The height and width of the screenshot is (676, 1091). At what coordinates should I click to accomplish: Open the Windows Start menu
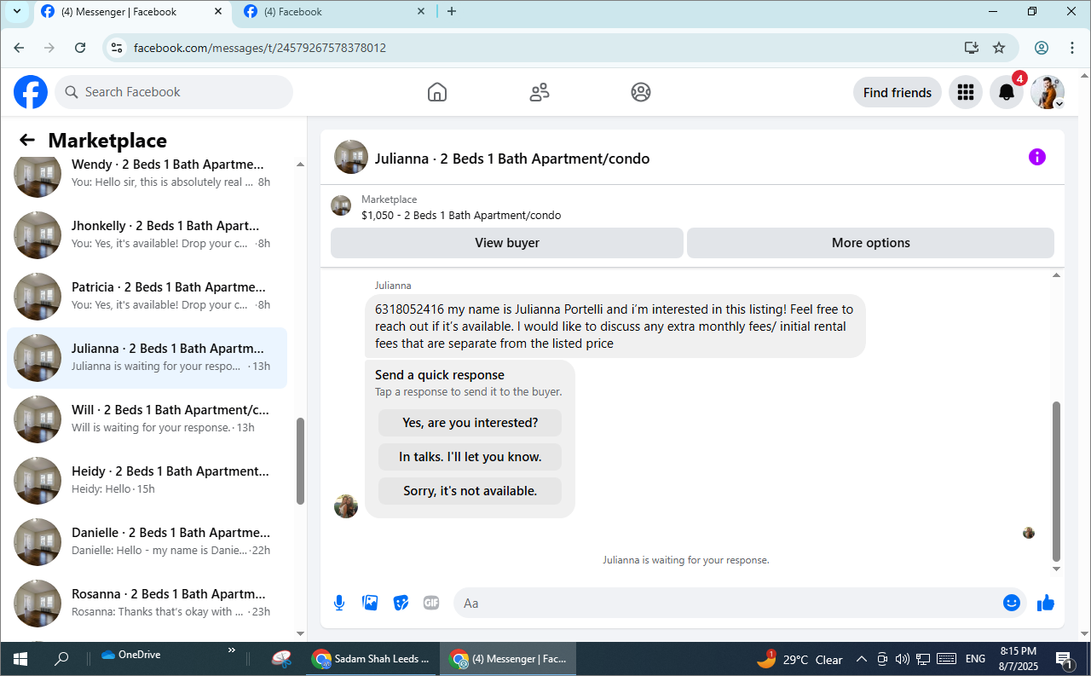click(20, 659)
